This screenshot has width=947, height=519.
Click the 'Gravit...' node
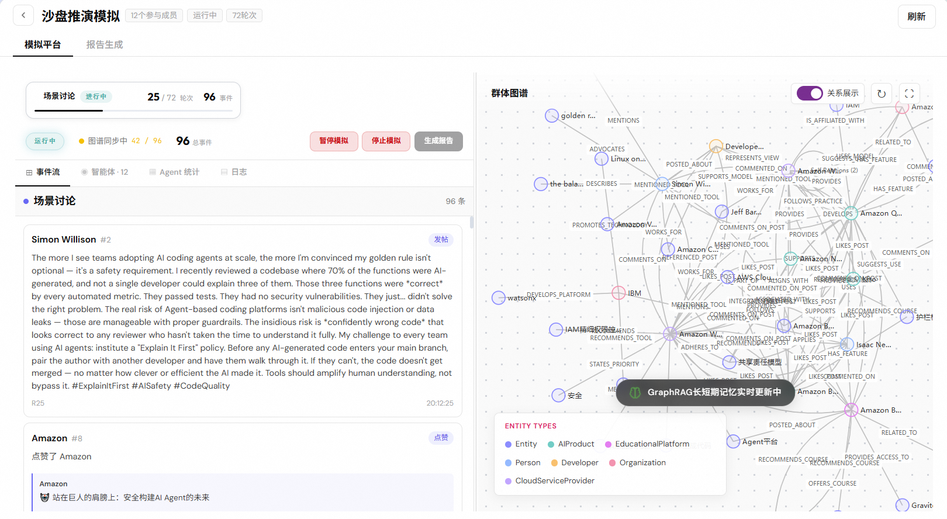click(902, 506)
